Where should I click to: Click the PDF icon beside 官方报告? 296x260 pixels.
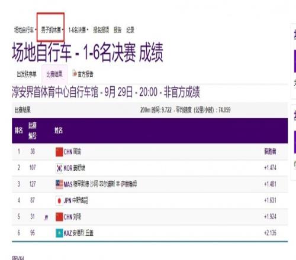(75, 73)
